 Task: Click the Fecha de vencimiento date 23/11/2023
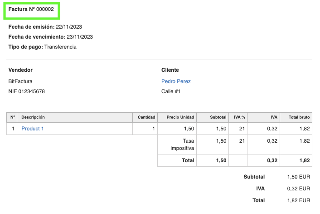point(80,37)
